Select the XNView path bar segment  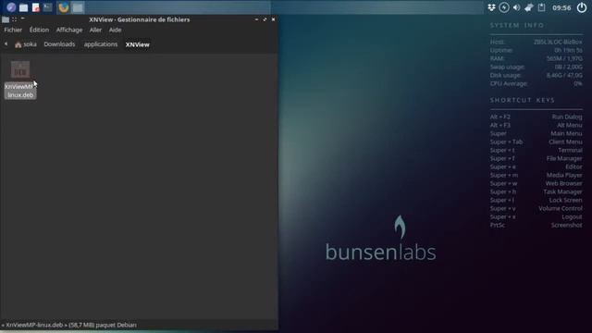[138, 44]
